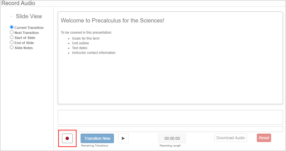Click the Goals for this term bullet

click(86, 38)
